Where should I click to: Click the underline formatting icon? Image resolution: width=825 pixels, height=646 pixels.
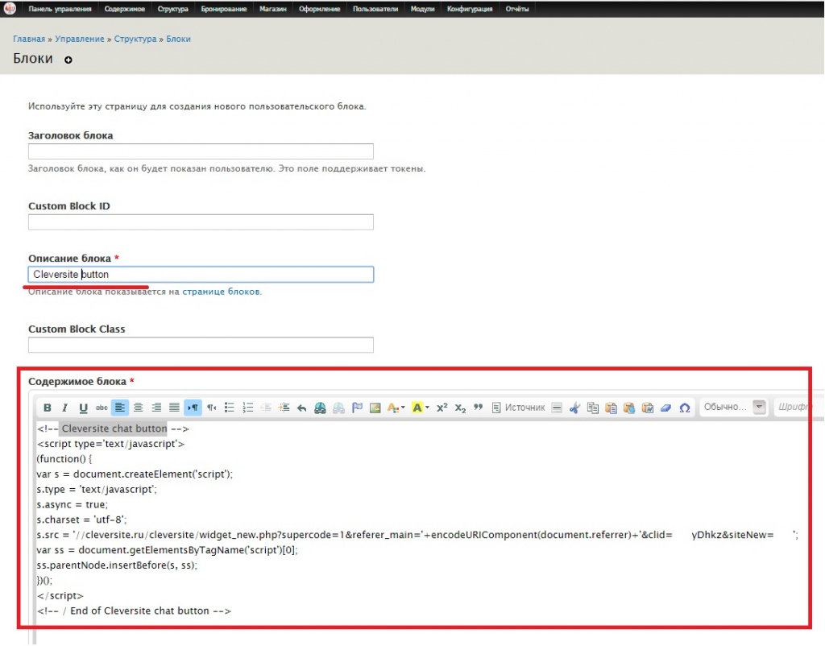tap(83, 408)
